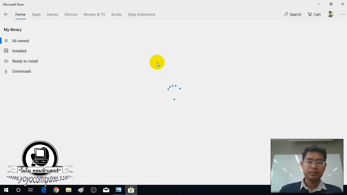Launch Google Chrome from the taskbar

point(56,190)
